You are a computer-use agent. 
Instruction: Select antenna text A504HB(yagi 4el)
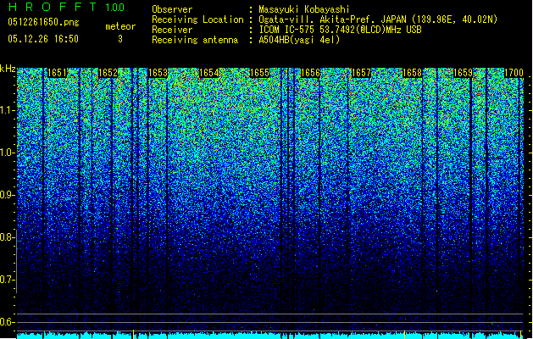pyautogui.click(x=299, y=40)
